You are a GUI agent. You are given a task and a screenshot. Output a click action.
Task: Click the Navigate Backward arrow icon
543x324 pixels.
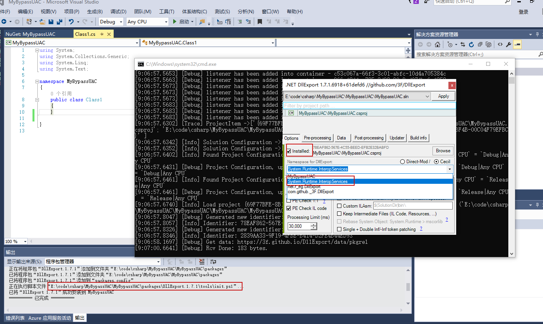point(4,22)
